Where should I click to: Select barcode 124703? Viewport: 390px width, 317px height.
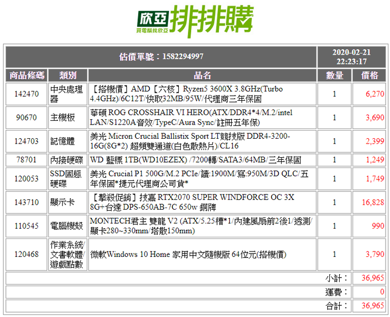(27, 141)
